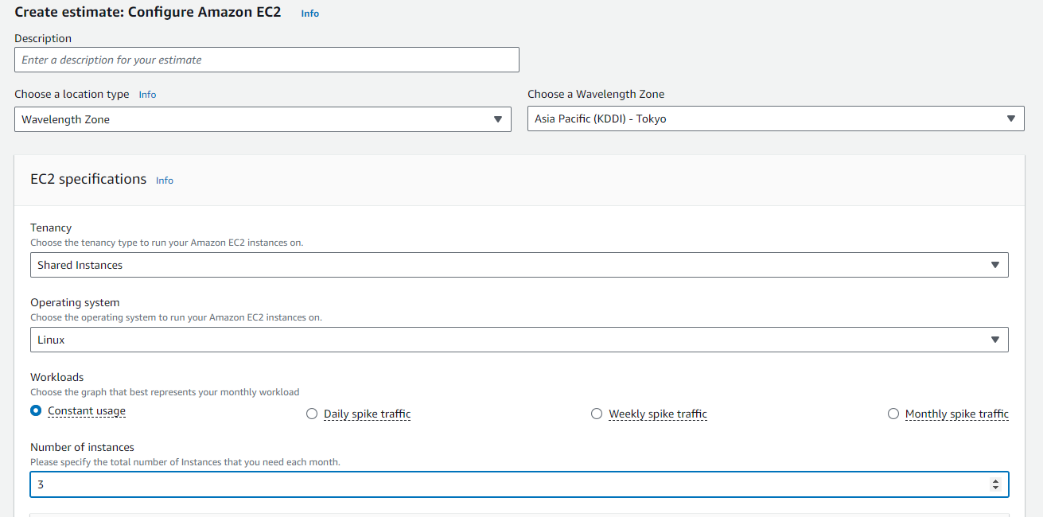
Task: Click arrow icon on Shared Instances selector
Action: tap(994, 265)
